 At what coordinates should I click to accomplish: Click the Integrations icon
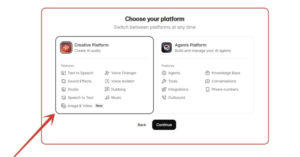(x=164, y=89)
